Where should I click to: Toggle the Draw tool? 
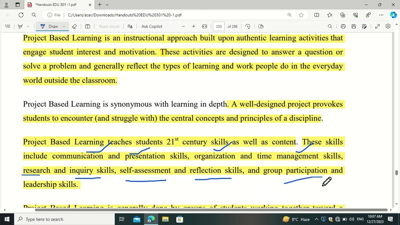(x=50, y=27)
